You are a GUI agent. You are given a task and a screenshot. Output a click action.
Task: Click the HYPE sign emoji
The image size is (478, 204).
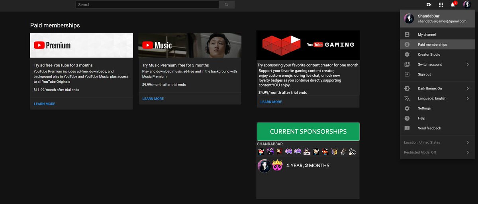(307, 152)
